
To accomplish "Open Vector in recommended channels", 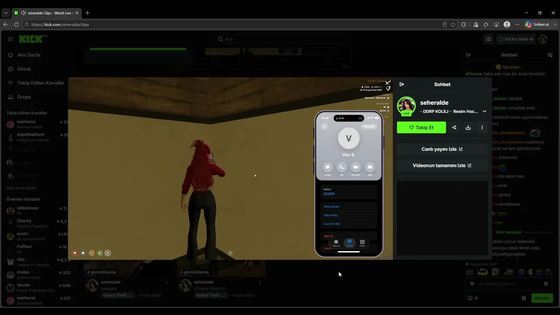I will (36, 287).
